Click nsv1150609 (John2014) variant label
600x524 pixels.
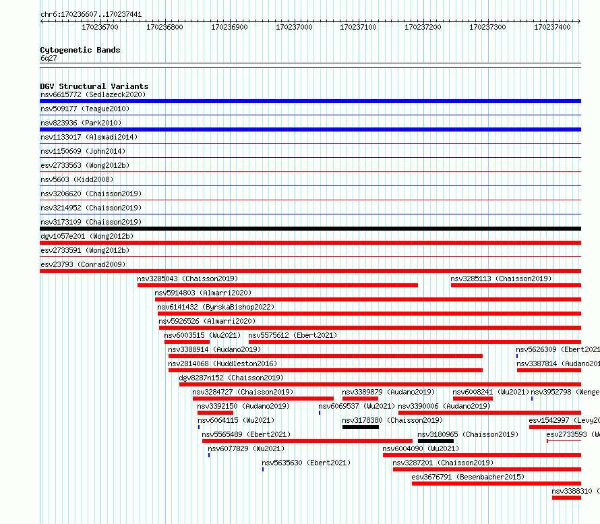[x=83, y=151]
